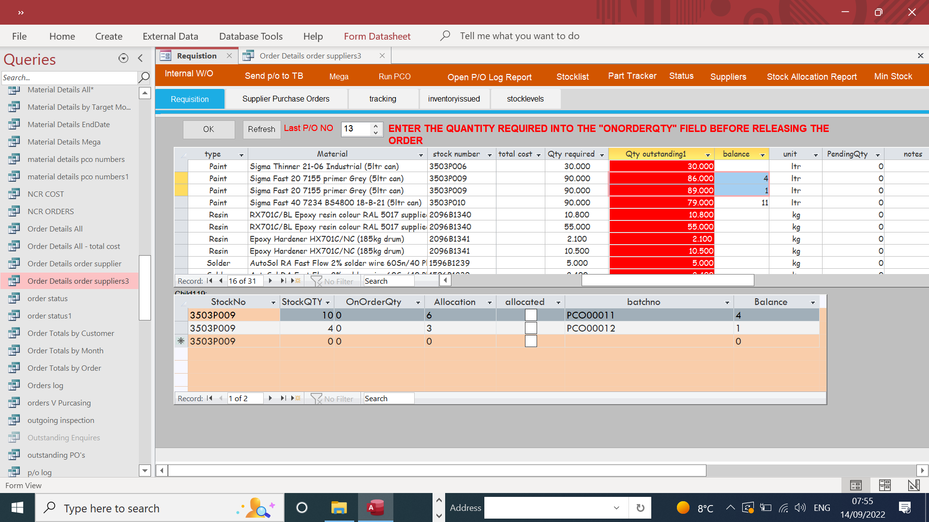The height and width of the screenshot is (522, 929).
Task: Open the Qty required column dropdown
Action: coord(602,155)
